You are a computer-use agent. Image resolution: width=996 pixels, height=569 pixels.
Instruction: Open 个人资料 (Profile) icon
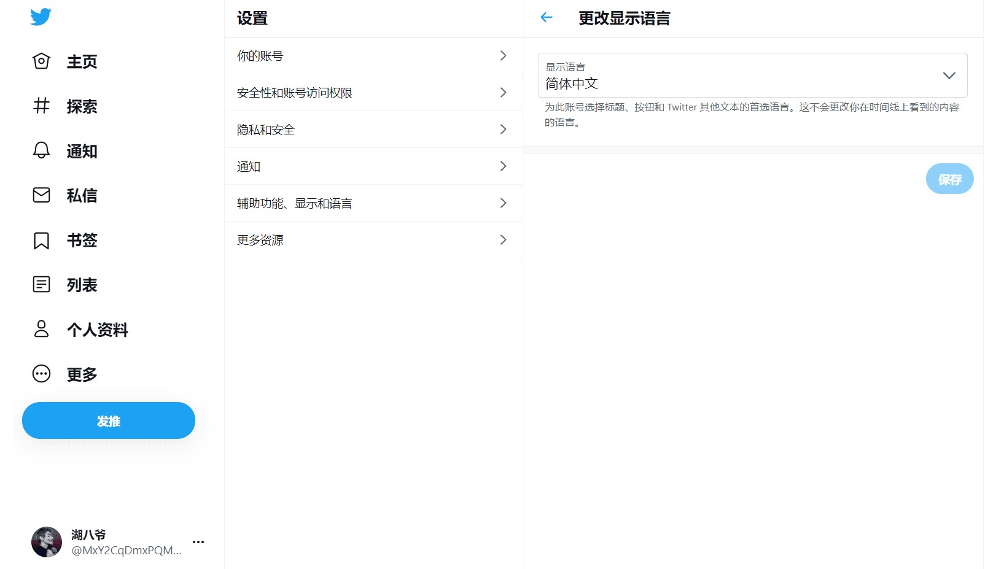click(x=41, y=330)
